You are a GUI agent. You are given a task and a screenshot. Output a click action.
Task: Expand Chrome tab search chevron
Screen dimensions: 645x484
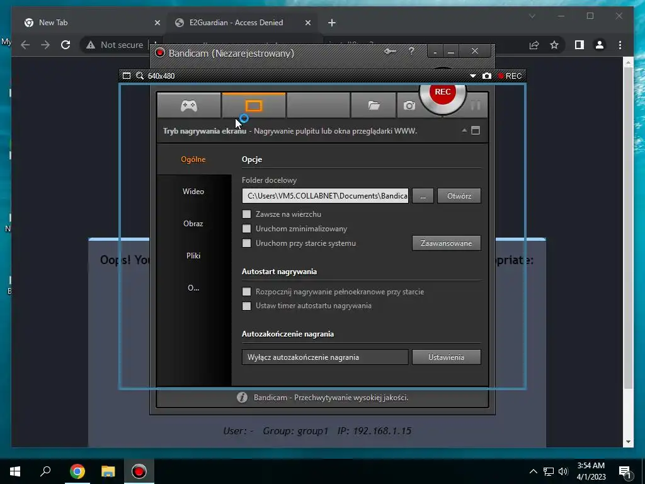tap(532, 16)
